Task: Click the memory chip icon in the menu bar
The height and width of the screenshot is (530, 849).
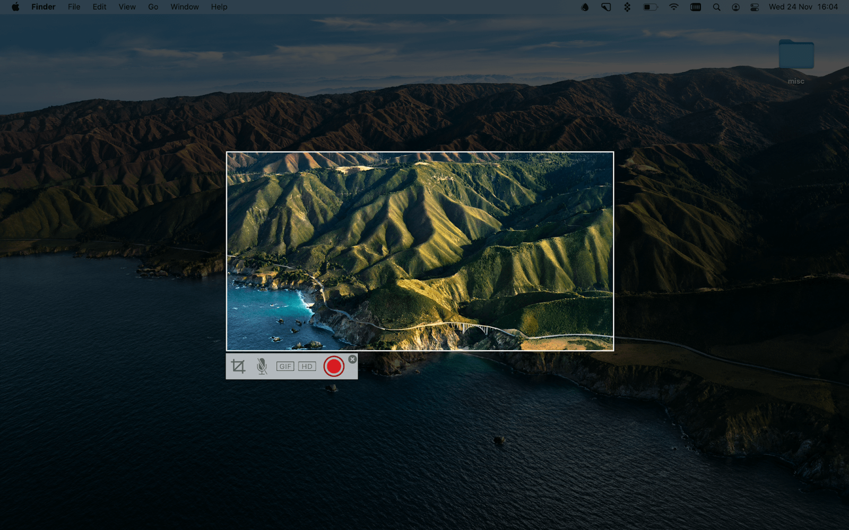Action: [x=696, y=7]
